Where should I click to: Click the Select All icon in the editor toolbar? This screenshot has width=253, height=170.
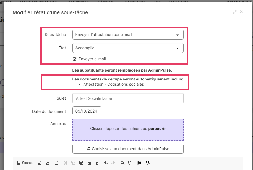tap(139, 163)
